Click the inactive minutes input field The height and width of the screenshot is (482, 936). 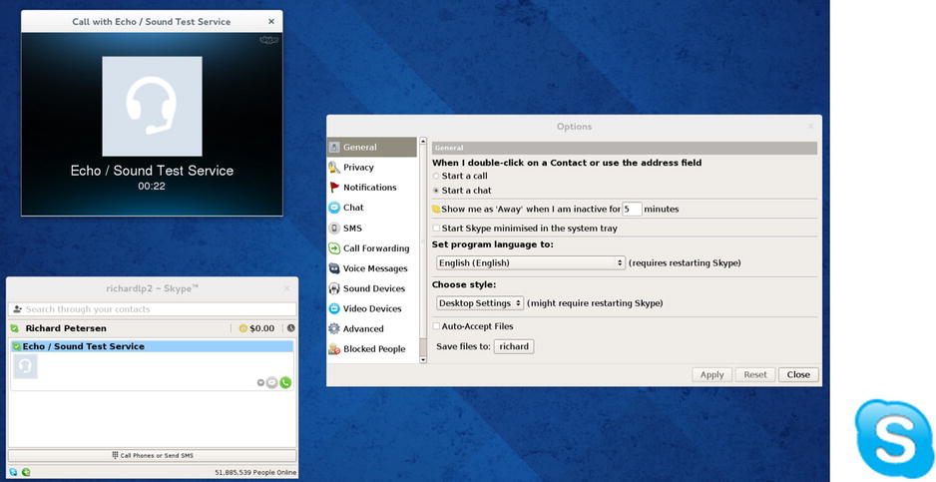[x=633, y=209]
